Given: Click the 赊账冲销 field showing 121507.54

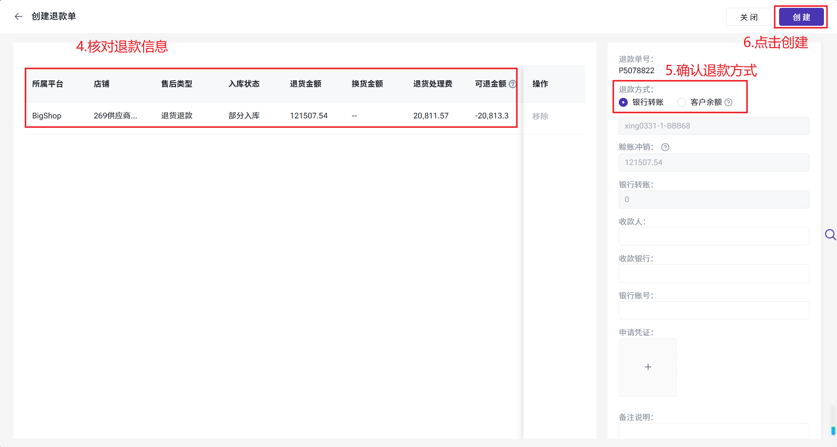Looking at the screenshot, I should 714,162.
